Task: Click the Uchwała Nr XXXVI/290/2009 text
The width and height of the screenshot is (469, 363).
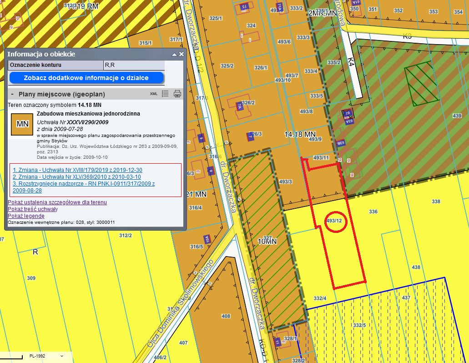Action: click(x=73, y=122)
